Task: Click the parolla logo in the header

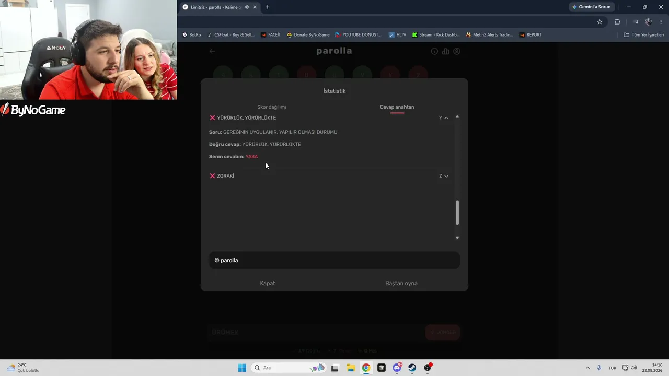Action: point(334,51)
